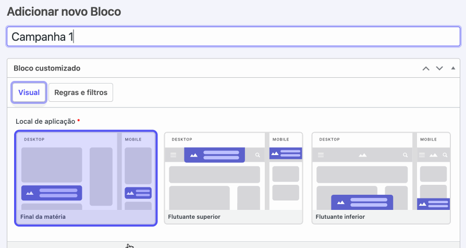Choose the Flutuante superior placement option
The height and width of the screenshot is (248, 466).
[234, 178]
